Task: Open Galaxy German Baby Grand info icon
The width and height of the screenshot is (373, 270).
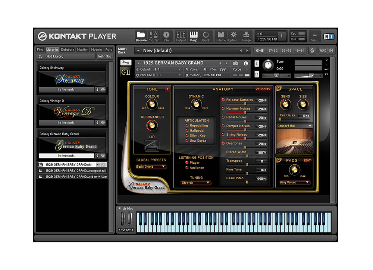Action: tap(97, 156)
